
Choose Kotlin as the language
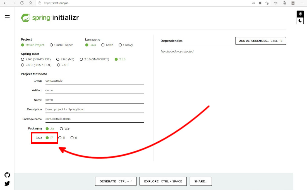click(x=103, y=45)
